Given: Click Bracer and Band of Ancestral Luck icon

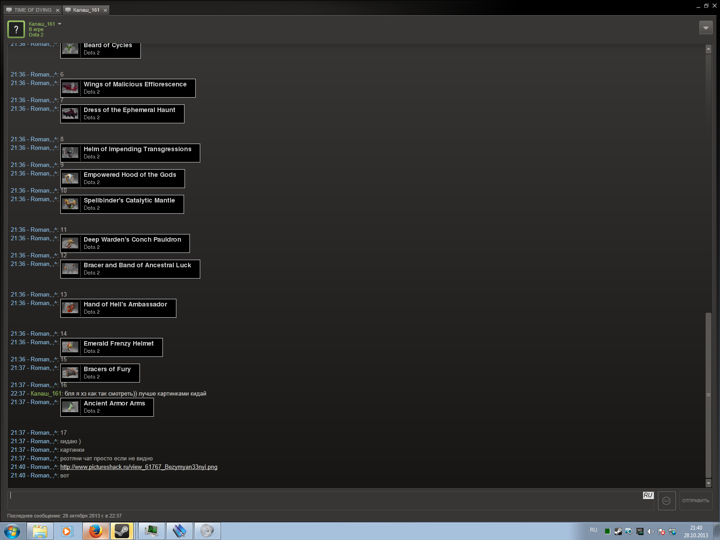Looking at the screenshot, I should (x=70, y=269).
